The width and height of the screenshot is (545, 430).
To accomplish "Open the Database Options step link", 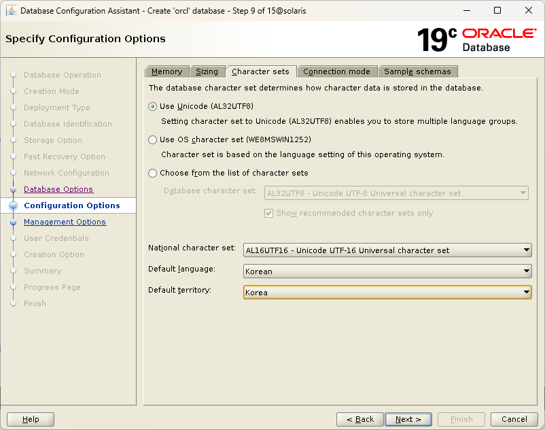I will 58,189.
